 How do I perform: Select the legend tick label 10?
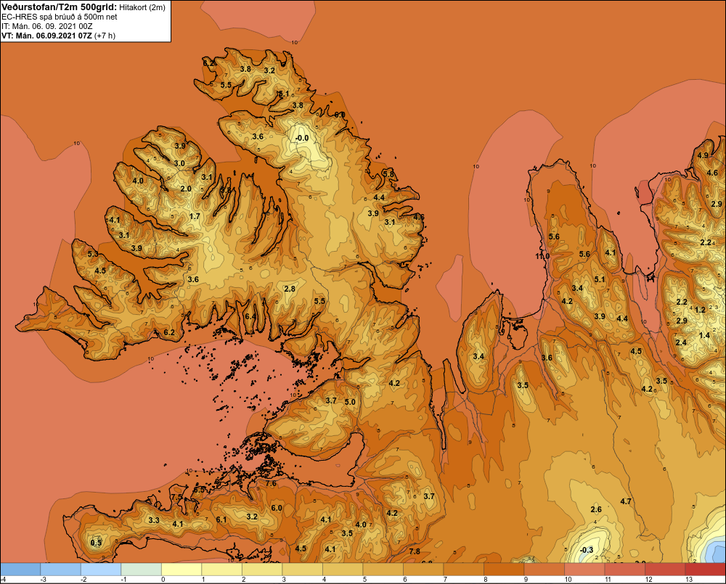(568, 580)
